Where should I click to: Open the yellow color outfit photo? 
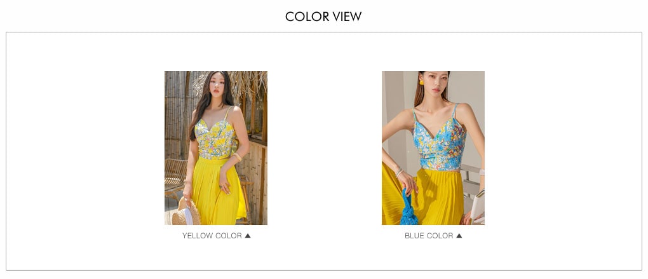216,148
